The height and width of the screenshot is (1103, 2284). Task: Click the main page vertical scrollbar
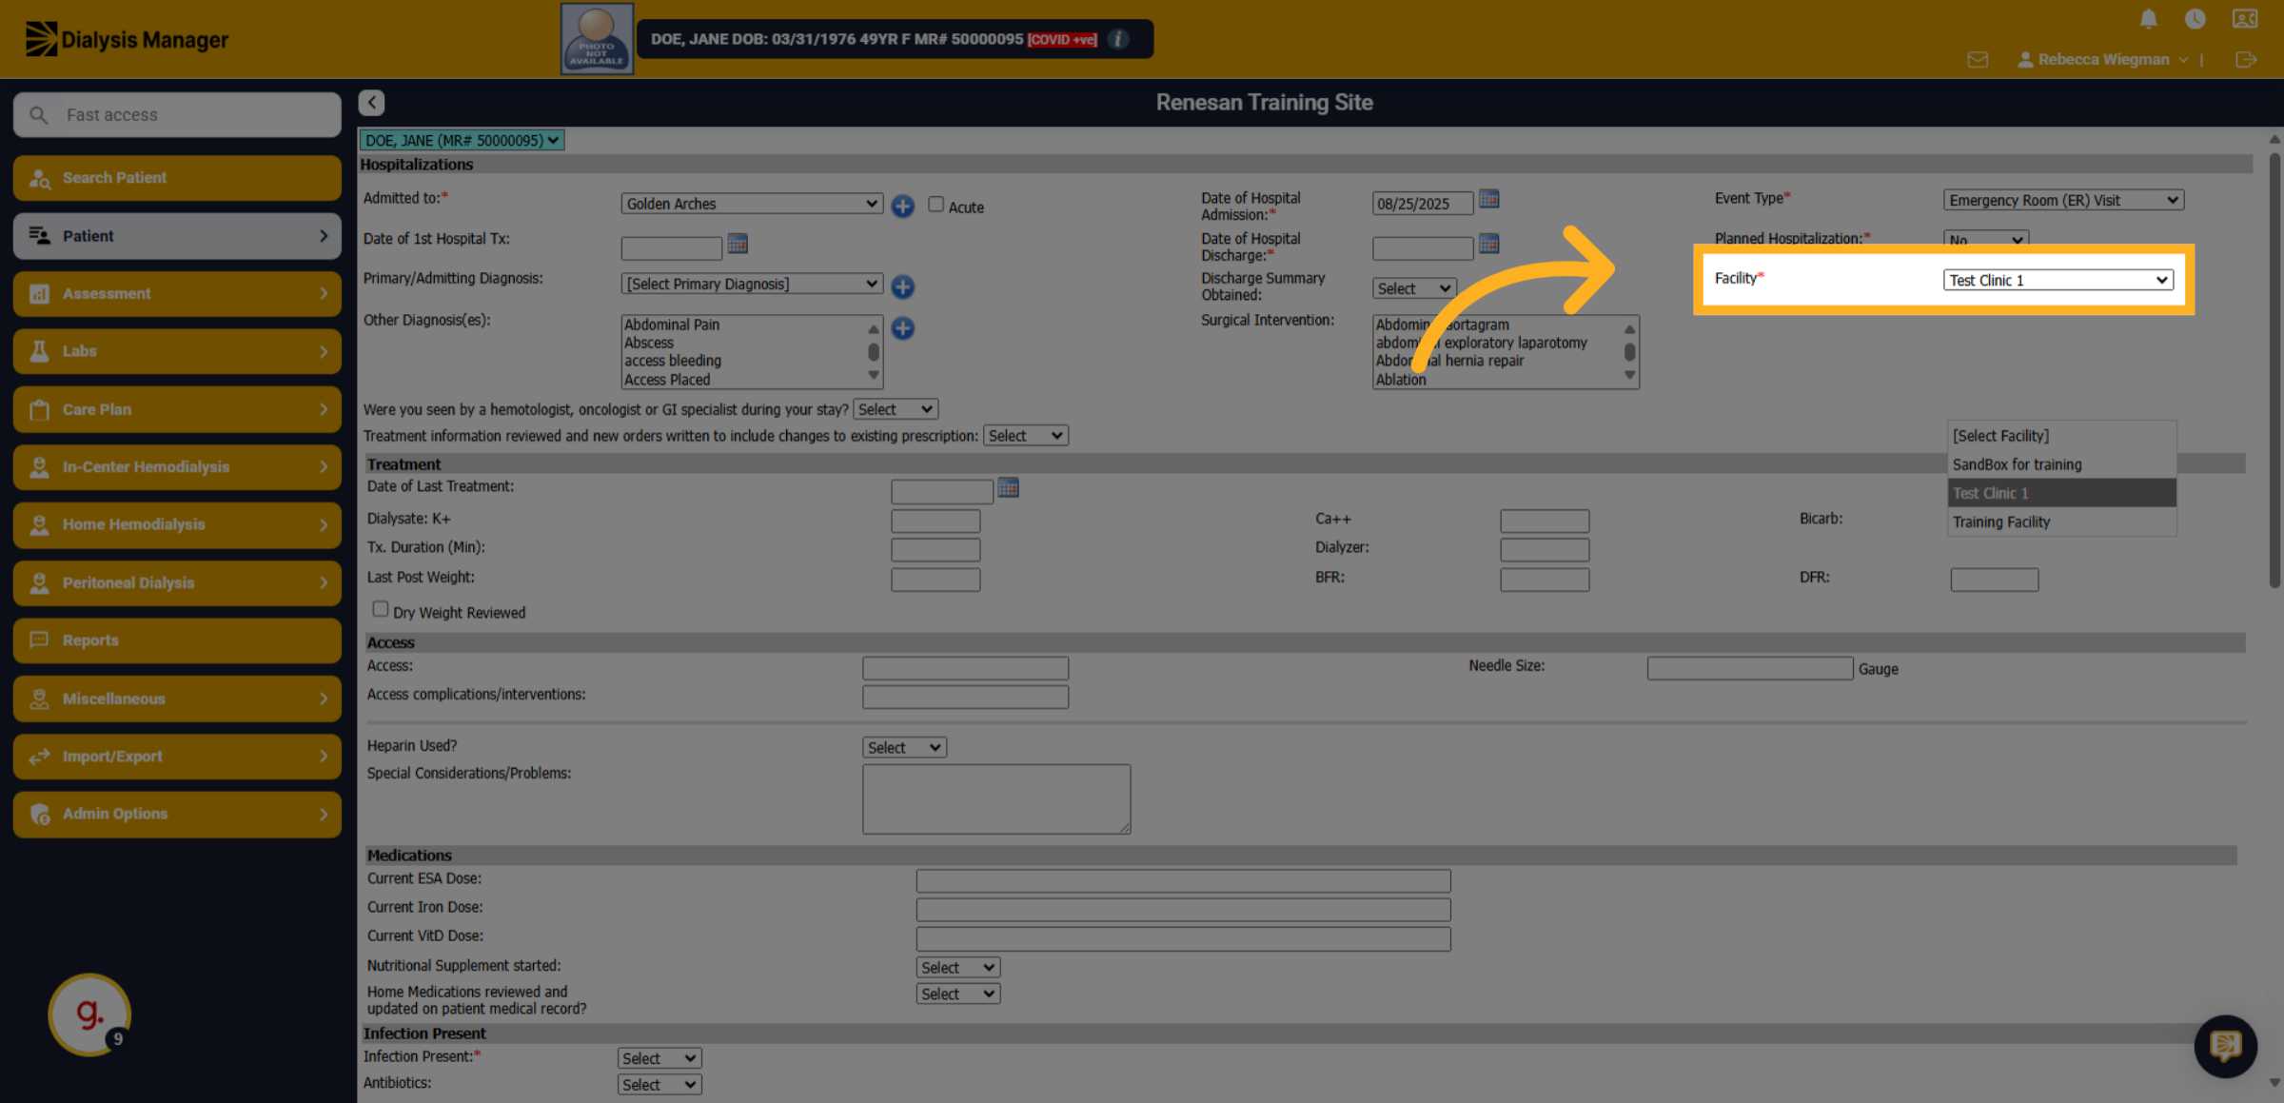click(2274, 371)
